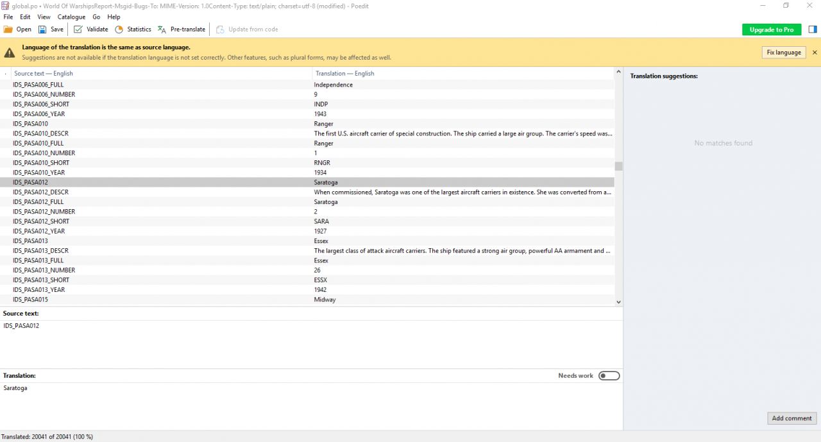This screenshot has width=821, height=442.
Task: Click the Save floppy disk icon
Action: point(42,30)
